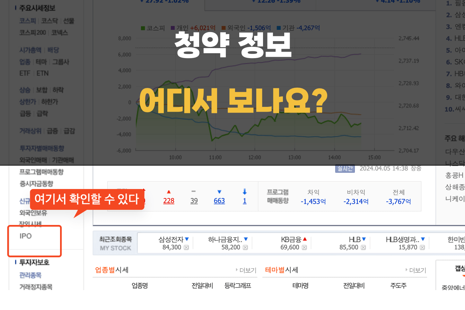
Task: Open 증시자금동향 in the sidebar
Action: pyautogui.click(x=36, y=184)
